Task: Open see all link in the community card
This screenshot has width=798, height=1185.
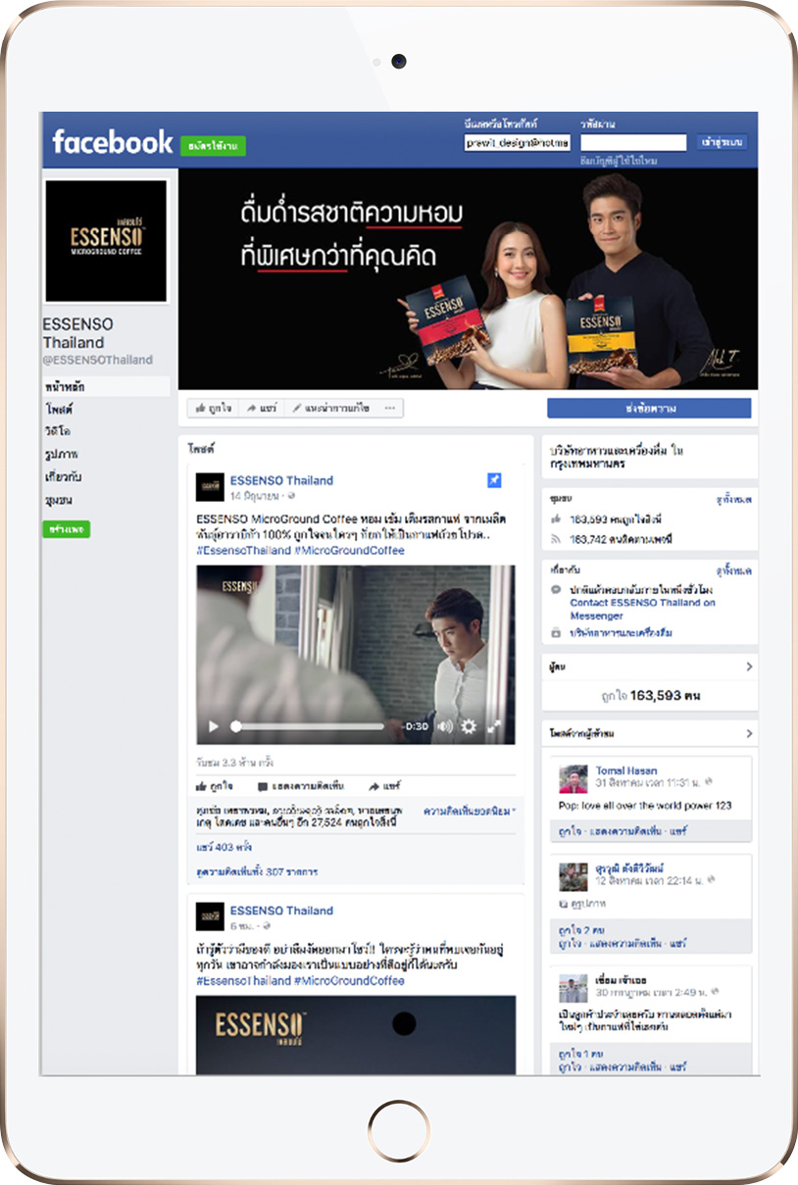Action: 733,500
